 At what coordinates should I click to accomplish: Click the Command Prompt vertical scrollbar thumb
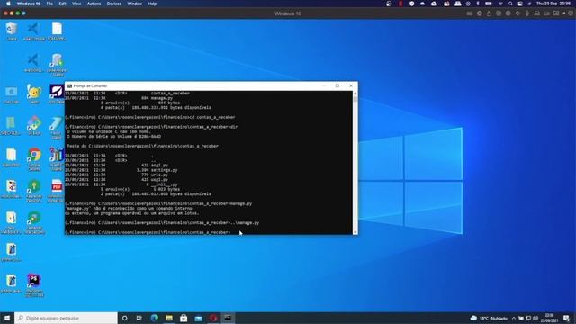[355, 100]
